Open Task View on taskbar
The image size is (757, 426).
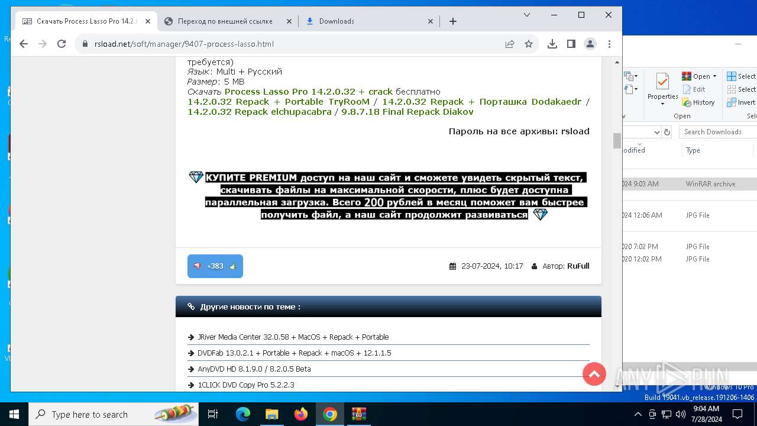coord(213,414)
